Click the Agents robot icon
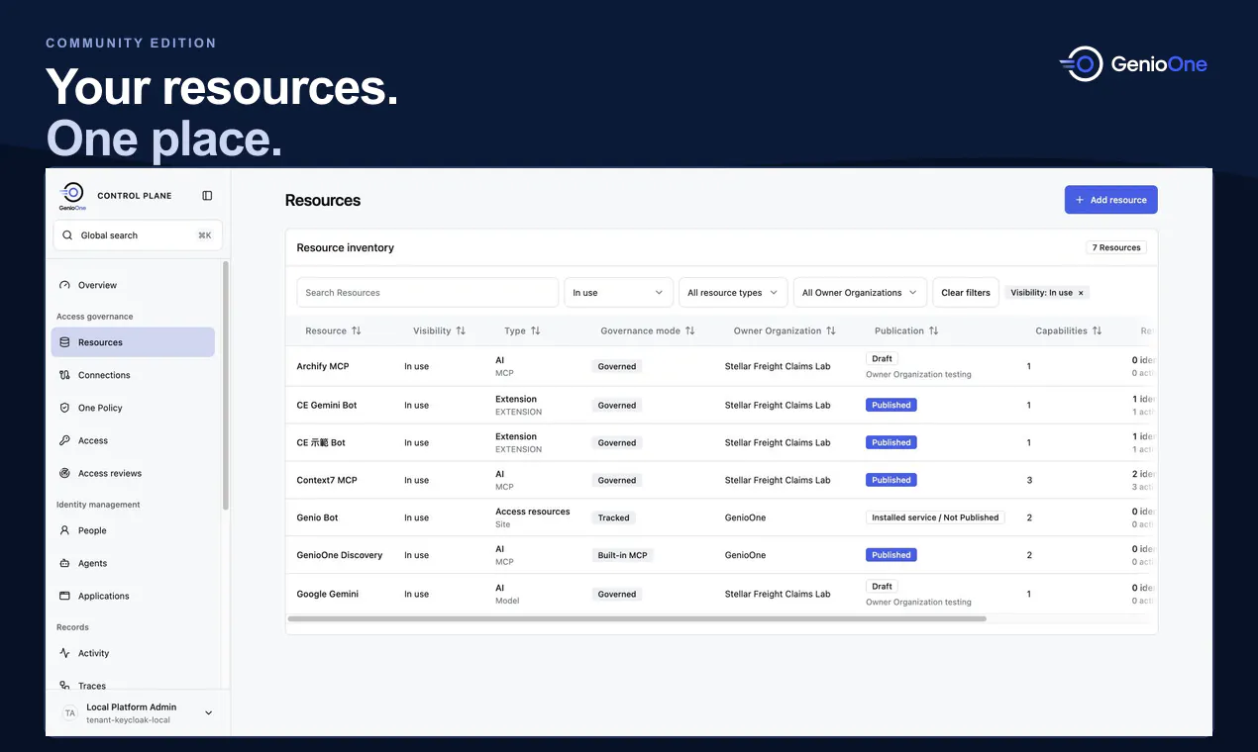 pyautogui.click(x=64, y=563)
